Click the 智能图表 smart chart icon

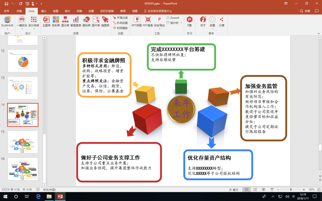pos(76,21)
